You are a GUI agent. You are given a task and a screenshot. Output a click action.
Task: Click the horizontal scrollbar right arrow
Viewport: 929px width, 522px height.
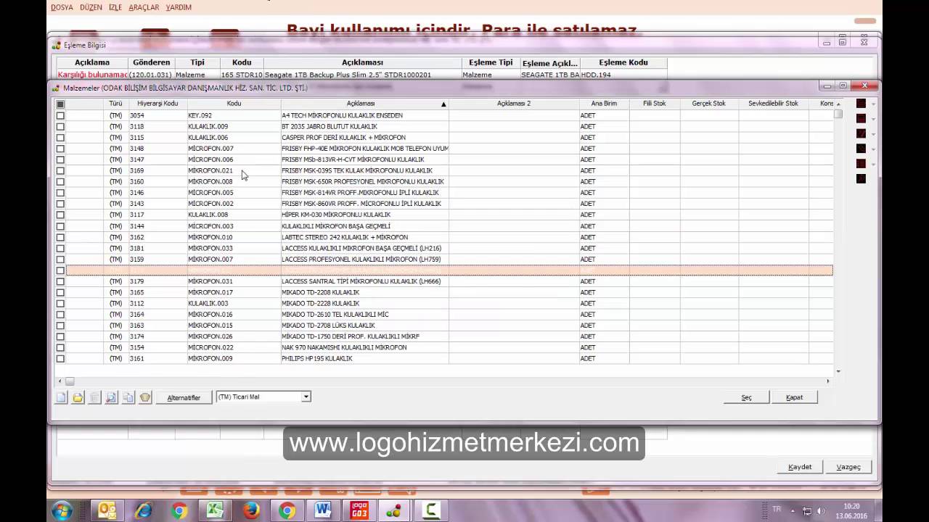pyautogui.click(x=827, y=381)
